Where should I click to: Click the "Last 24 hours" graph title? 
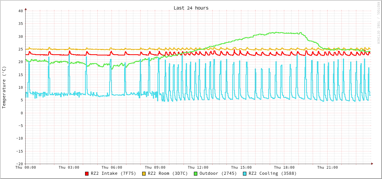coord(191,8)
